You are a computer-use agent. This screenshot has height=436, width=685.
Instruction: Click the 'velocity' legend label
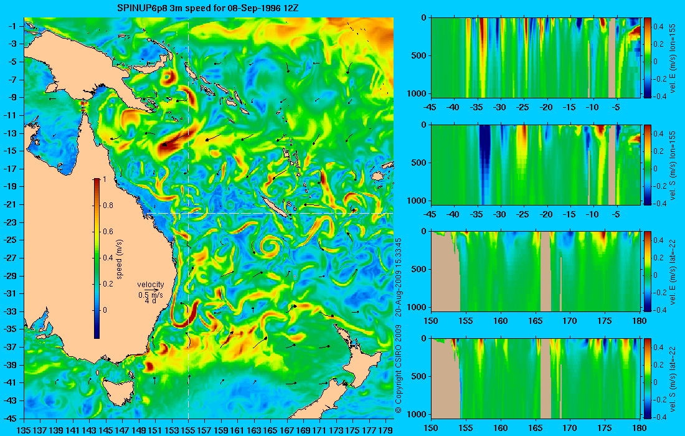150,285
